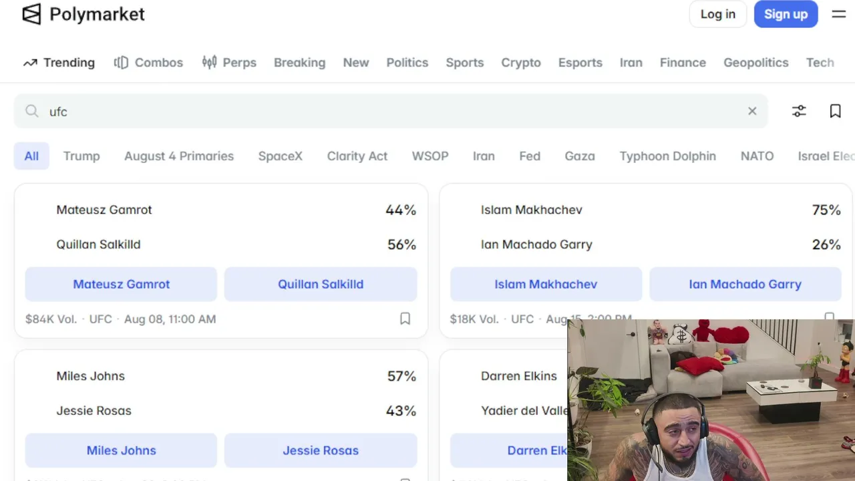Screen dimensions: 855x481
Task: Select the Trump filter chip
Action: (x=81, y=156)
